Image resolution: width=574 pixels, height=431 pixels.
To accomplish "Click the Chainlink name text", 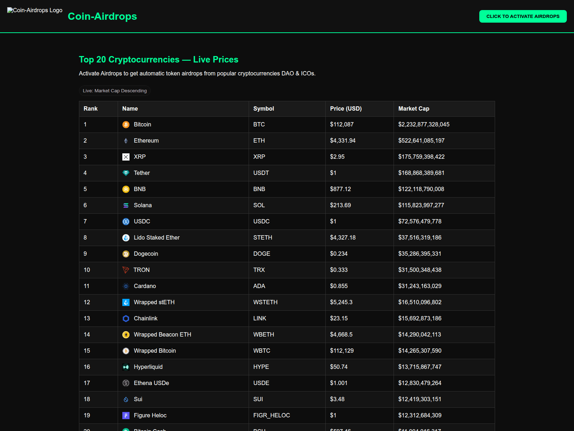I will 146,318.
